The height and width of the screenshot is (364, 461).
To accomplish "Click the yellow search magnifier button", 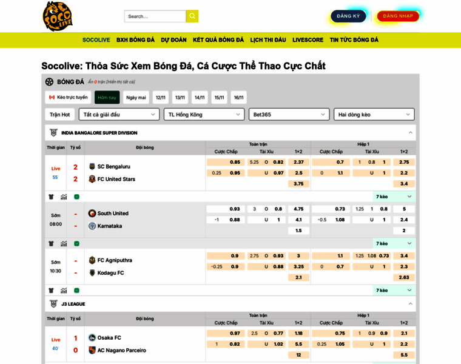I will point(192,16).
